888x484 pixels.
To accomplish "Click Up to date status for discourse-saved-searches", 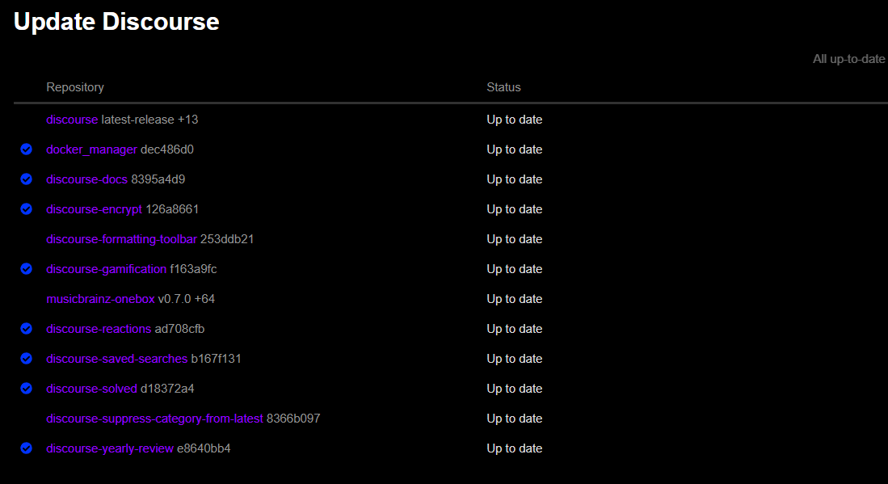I will coord(514,359).
